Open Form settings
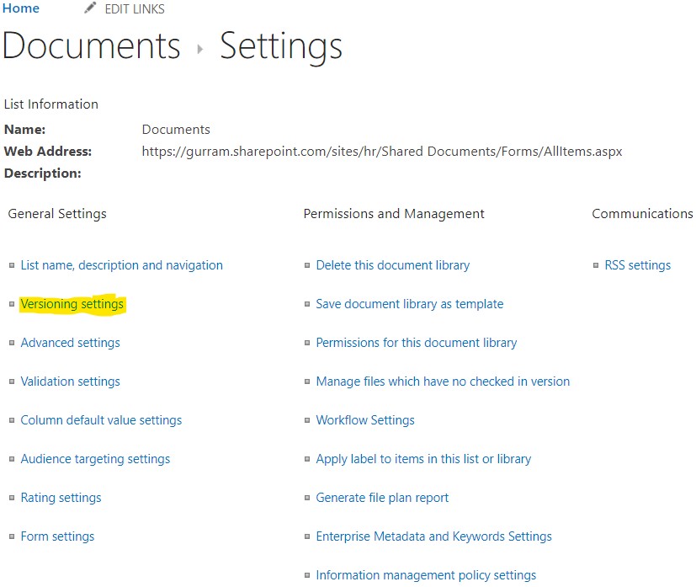This screenshot has width=696, height=587. click(57, 536)
